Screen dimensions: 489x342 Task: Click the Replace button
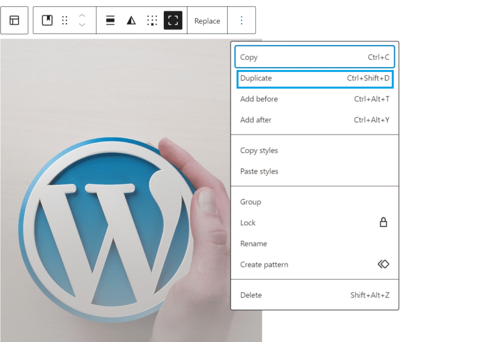(x=207, y=21)
